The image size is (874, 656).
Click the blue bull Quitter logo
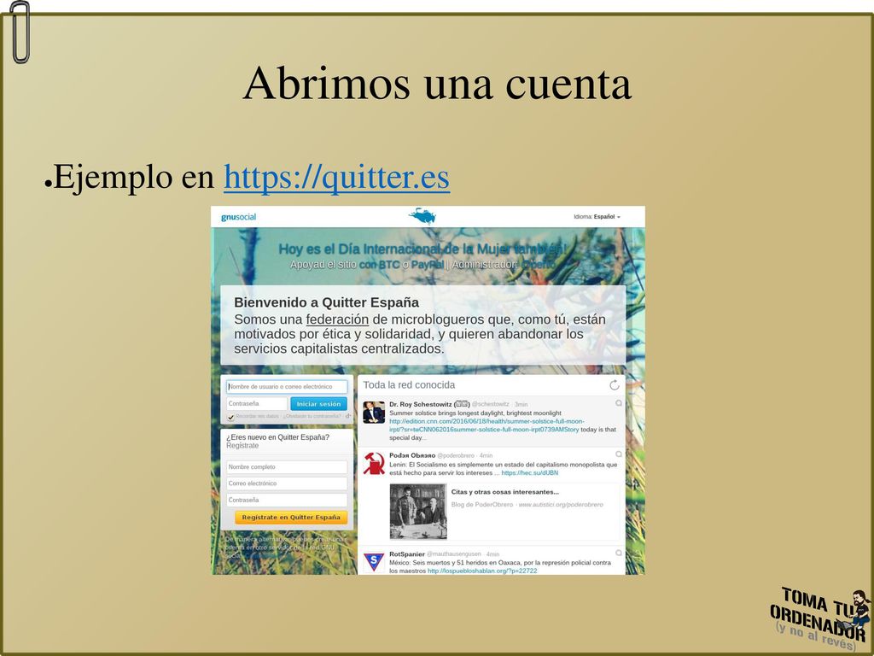click(422, 215)
